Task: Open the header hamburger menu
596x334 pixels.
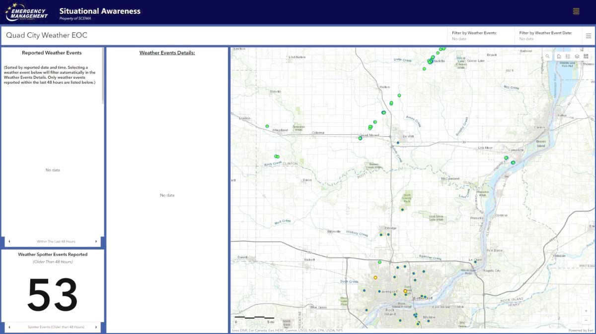Action: pyautogui.click(x=576, y=11)
